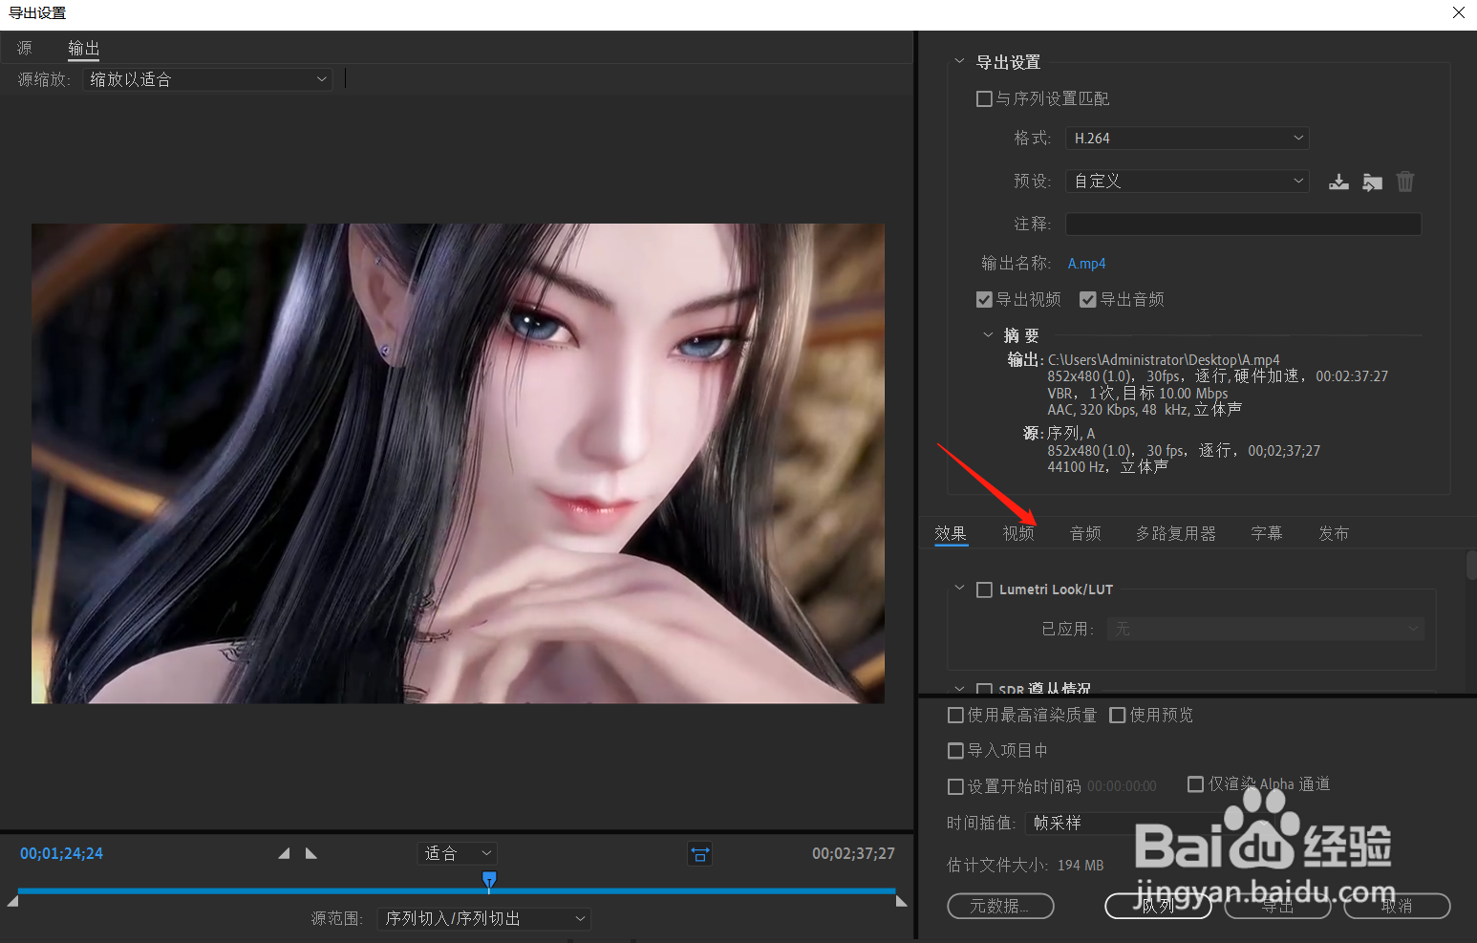Click the export button

(1277, 906)
